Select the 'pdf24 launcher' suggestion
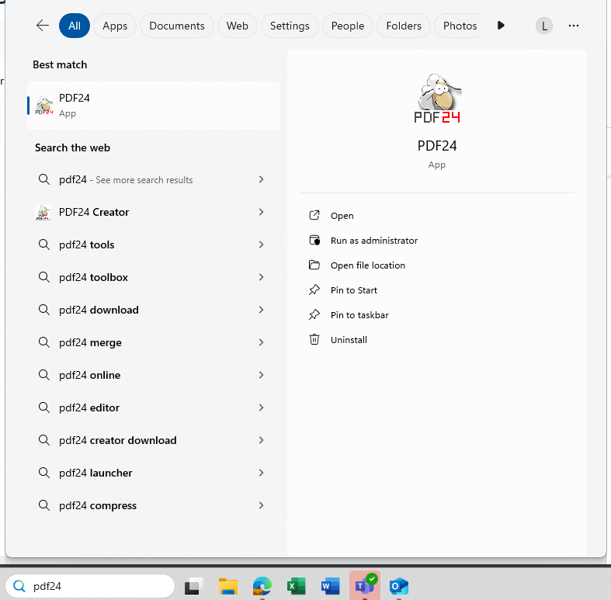 point(151,473)
